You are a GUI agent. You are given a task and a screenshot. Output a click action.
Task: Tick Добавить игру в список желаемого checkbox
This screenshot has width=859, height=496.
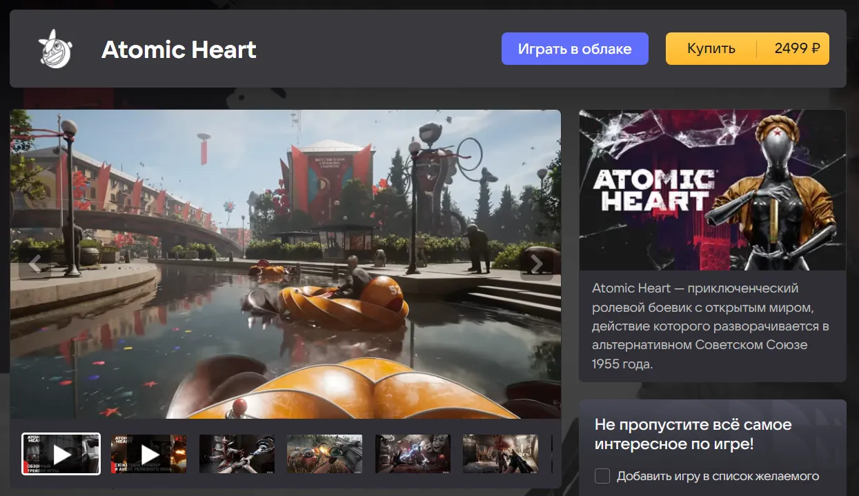[x=602, y=476]
